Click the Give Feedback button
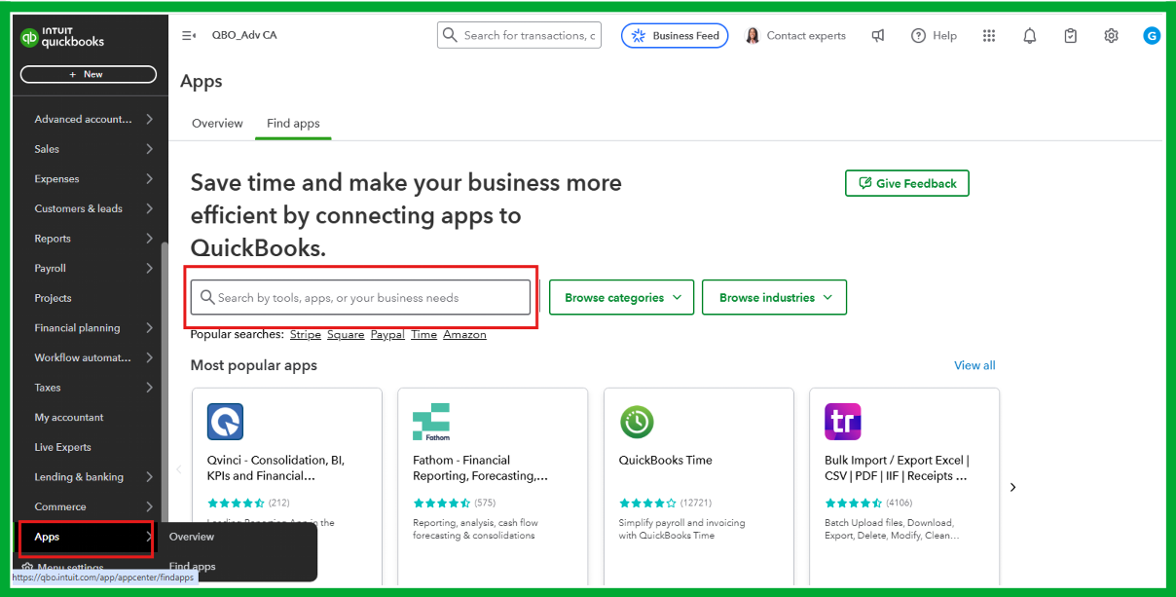This screenshot has height=597, width=1176. [x=906, y=183]
